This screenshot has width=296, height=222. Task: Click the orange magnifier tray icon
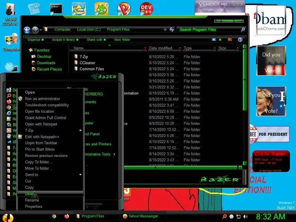pos(224,217)
